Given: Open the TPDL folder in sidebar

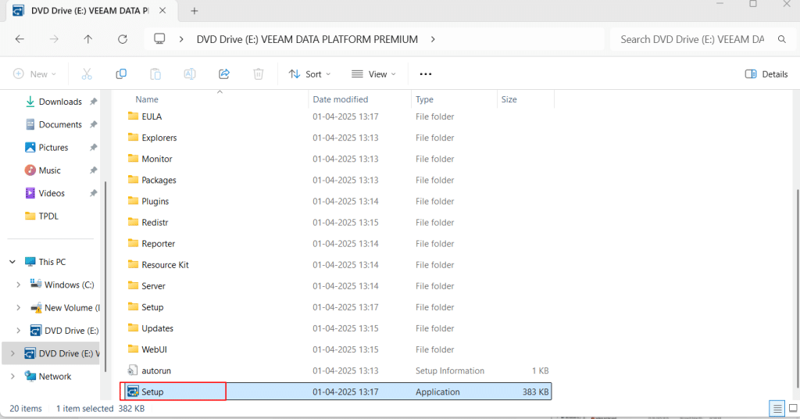Looking at the screenshot, I should pyautogui.click(x=48, y=216).
